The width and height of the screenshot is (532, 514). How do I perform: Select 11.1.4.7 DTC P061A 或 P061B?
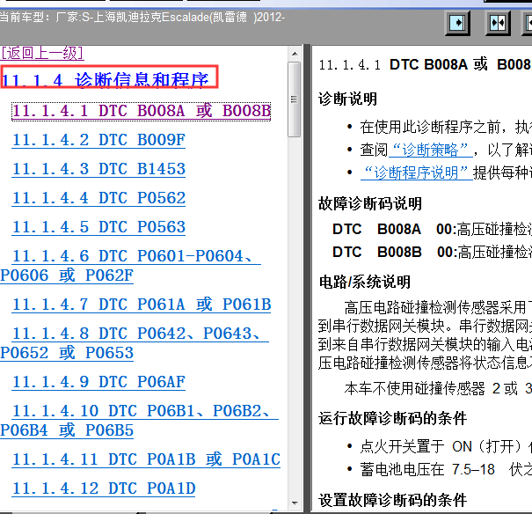point(142,305)
